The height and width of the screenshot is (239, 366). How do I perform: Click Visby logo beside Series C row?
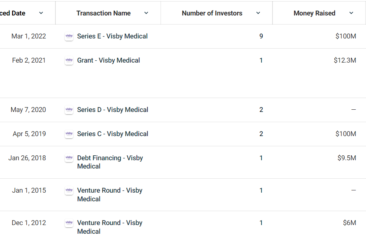pos(69,134)
